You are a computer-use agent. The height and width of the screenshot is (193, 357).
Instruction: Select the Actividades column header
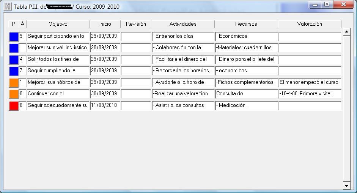[x=183, y=24]
